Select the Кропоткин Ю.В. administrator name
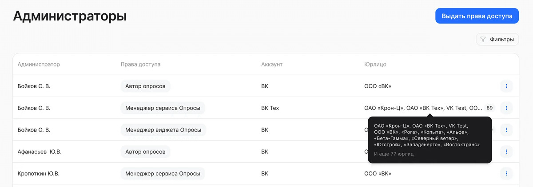 click(39, 173)
